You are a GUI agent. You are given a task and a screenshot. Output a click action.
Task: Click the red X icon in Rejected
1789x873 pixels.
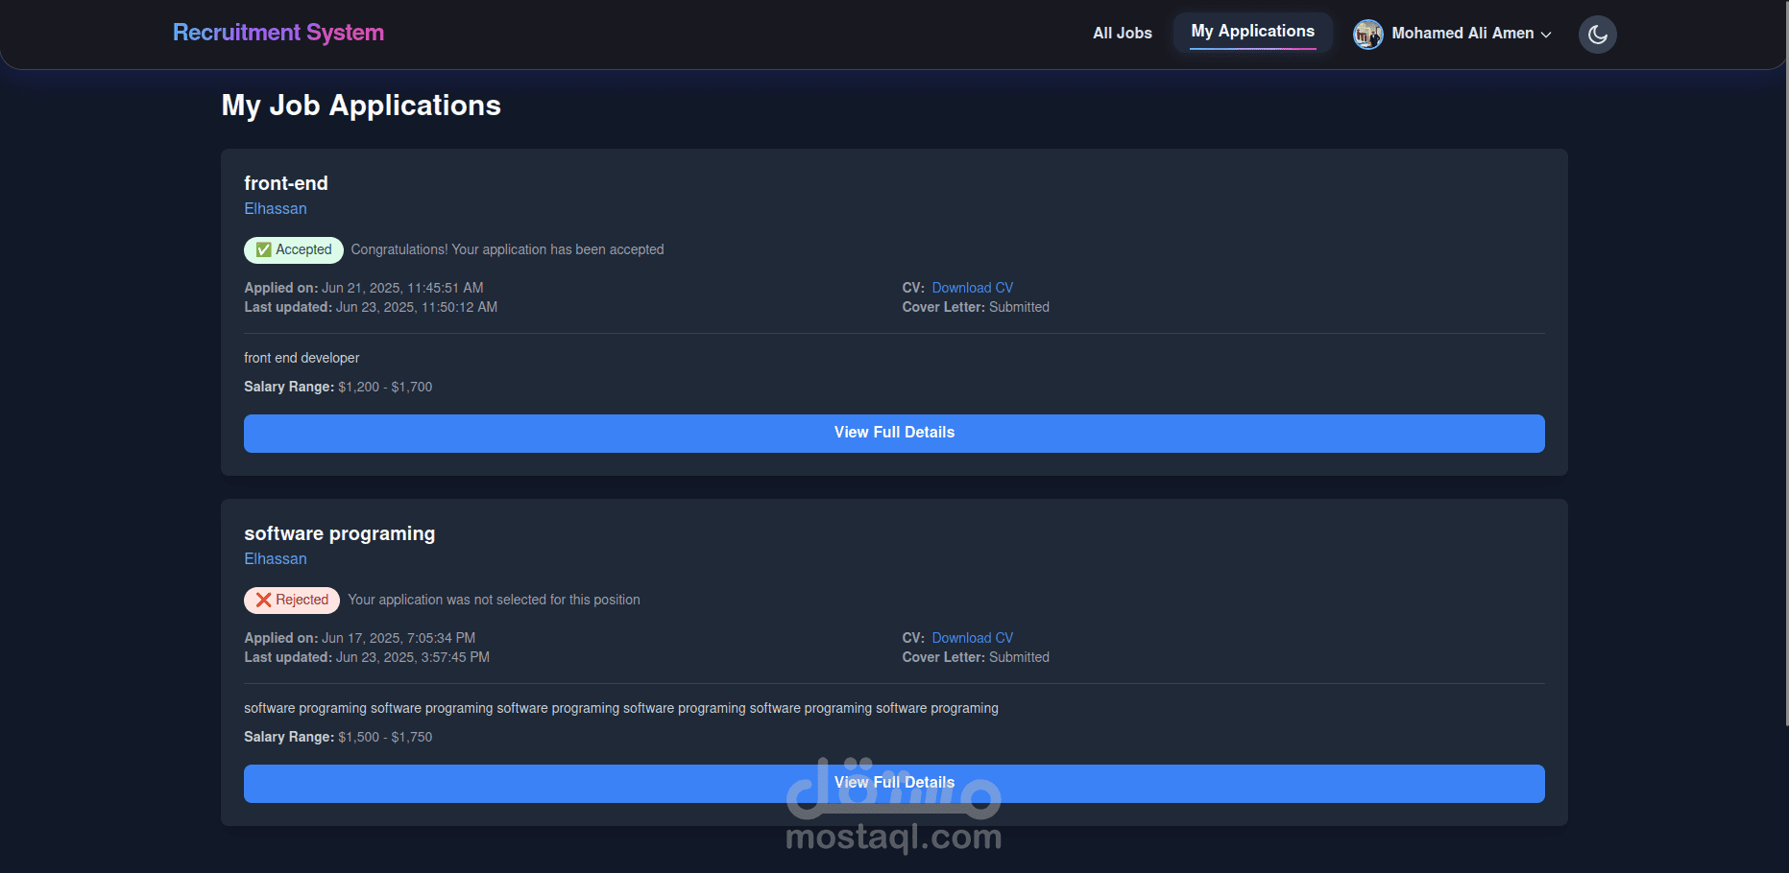(263, 600)
